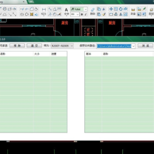This screenshot has width=154, height=154.
Task: Select the chamfer corner tool
Action: pos(32,9)
